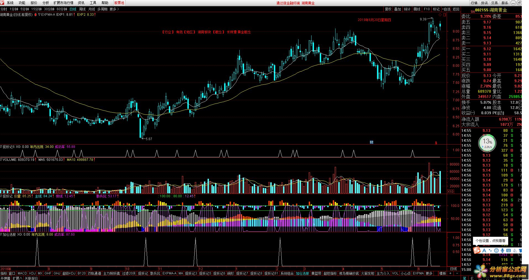
Task: Click the diamond icon at chart top-right
Action: tap(440, 15)
